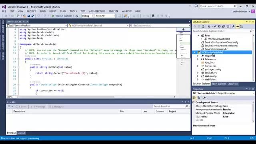Click the Property Pages wrench in Properties panel

click(204, 98)
